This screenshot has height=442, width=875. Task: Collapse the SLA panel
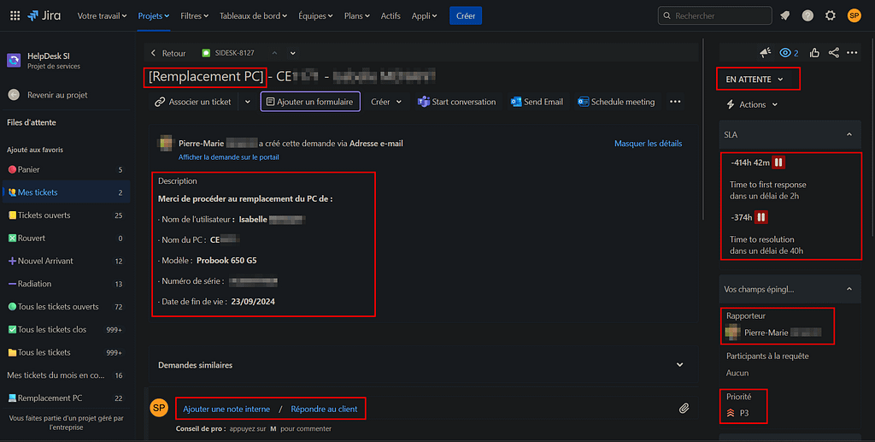(849, 135)
